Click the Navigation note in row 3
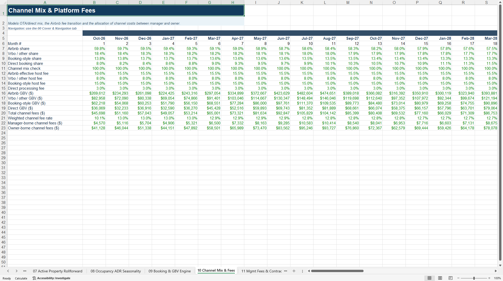Screen dimensions: 503x281 (x=42, y=28)
